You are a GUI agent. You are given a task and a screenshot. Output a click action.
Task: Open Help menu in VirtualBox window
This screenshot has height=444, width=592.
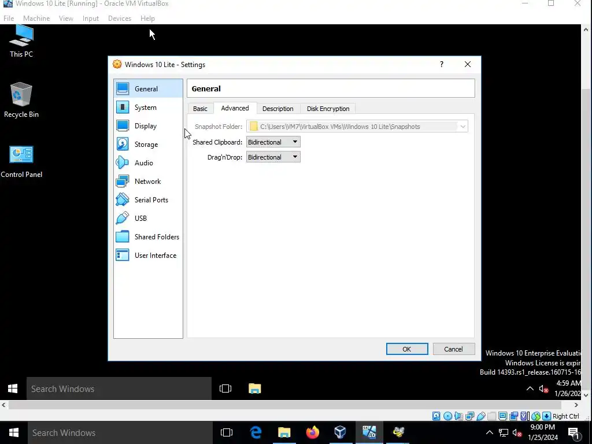point(147,18)
